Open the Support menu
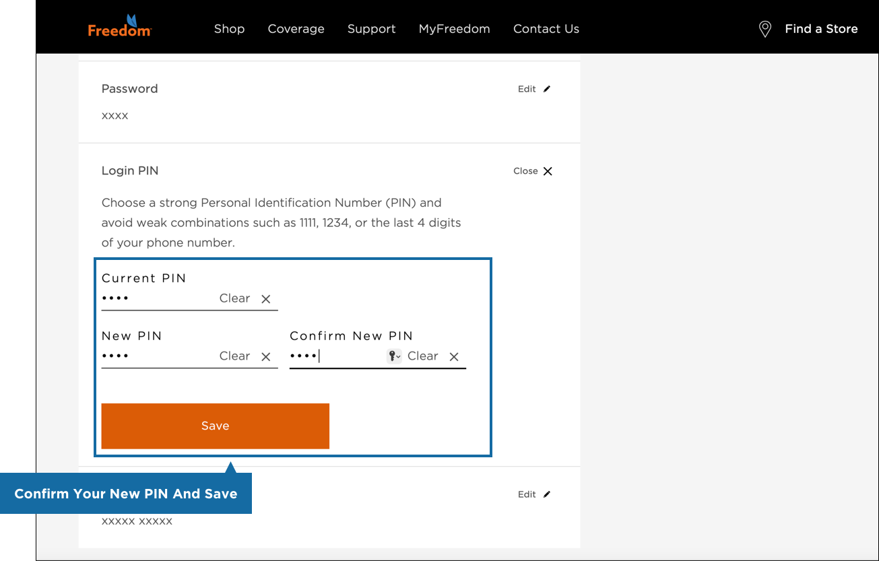The height and width of the screenshot is (561, 879). click(x=371, y=29)
